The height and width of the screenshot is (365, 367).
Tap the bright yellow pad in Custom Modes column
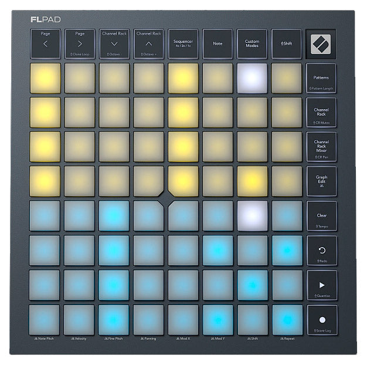252,181
